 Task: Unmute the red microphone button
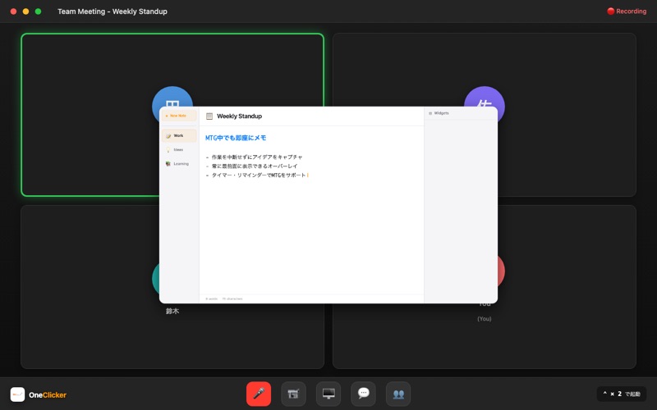pos(259,394)
